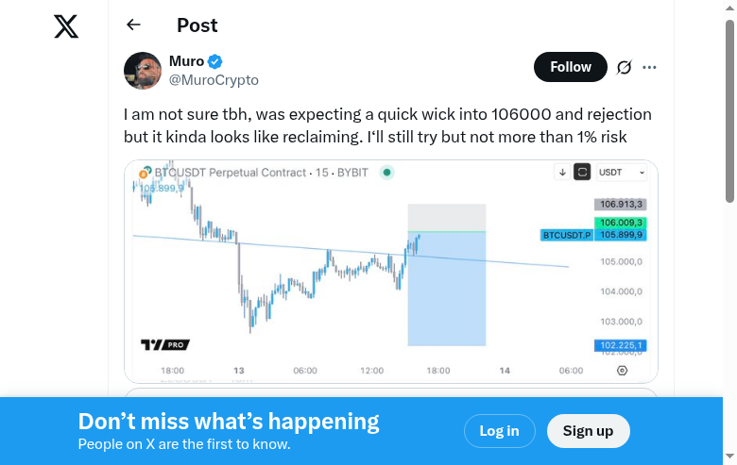The width and height of the screenshot is (737, 465).
Task: Click the chart settings gear icon
Action: click(622, 371)
